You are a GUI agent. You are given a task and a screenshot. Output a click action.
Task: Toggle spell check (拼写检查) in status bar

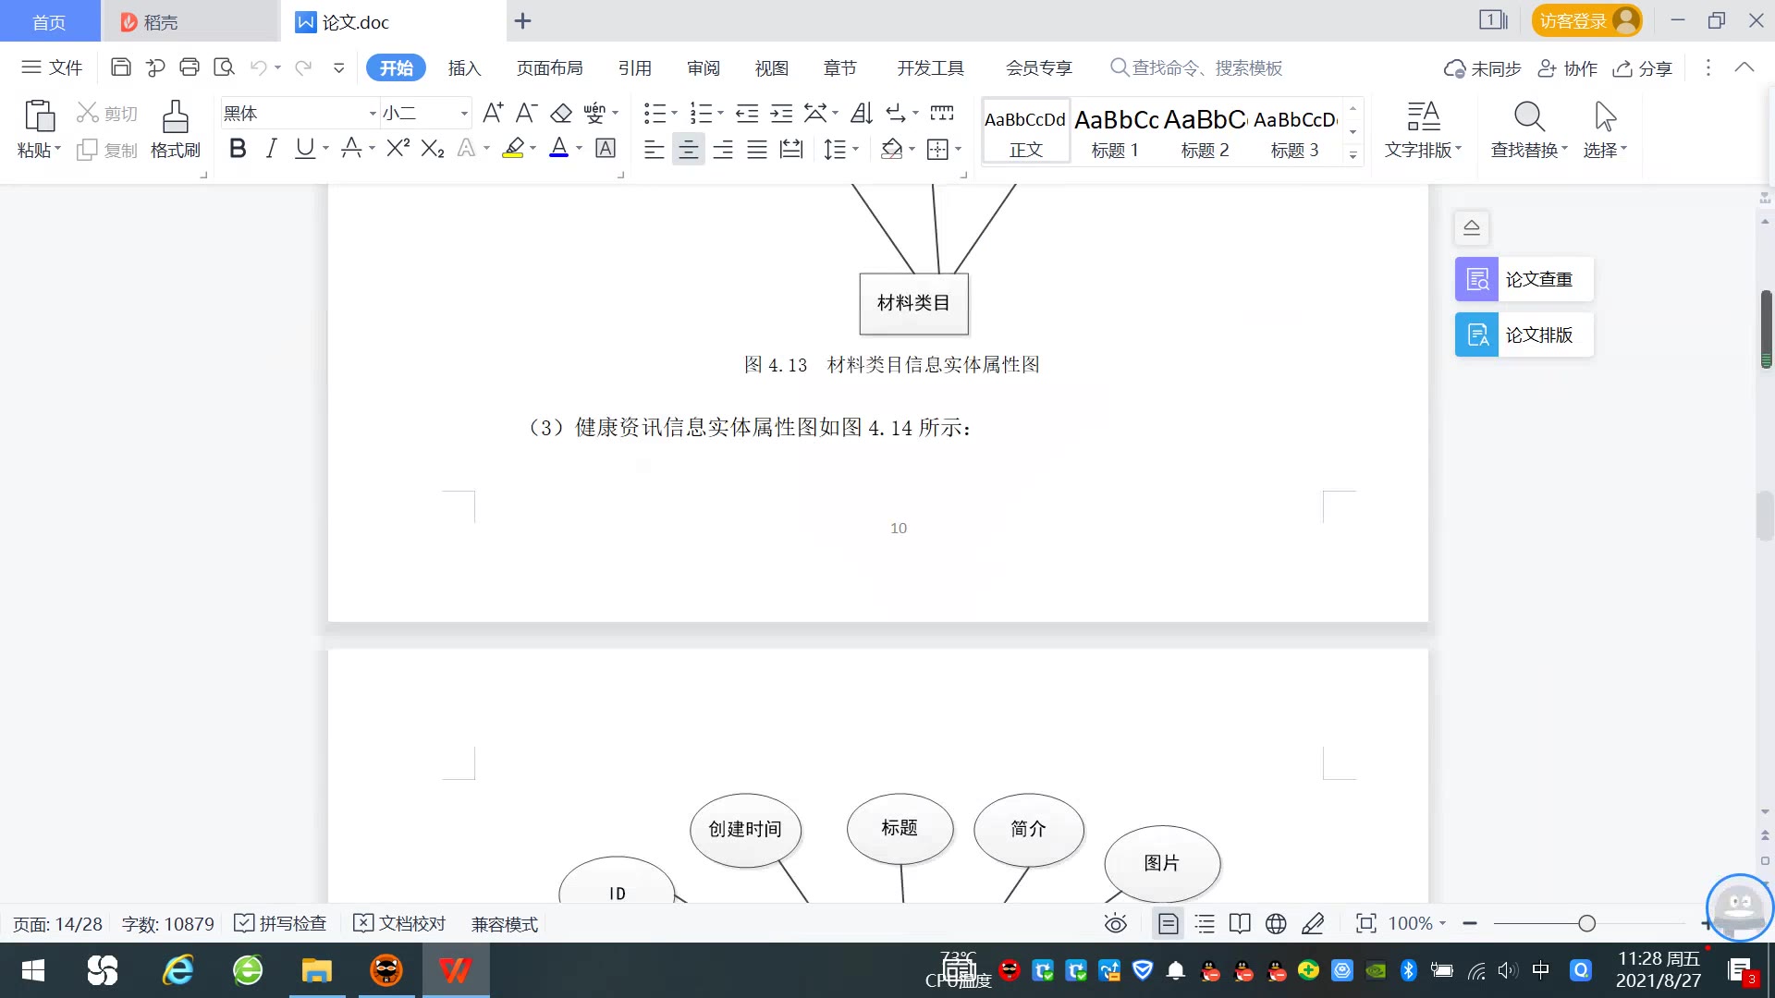pos(281,924)
